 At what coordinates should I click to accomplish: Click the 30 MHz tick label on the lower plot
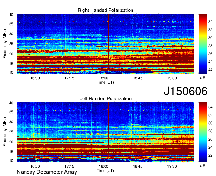11,122
